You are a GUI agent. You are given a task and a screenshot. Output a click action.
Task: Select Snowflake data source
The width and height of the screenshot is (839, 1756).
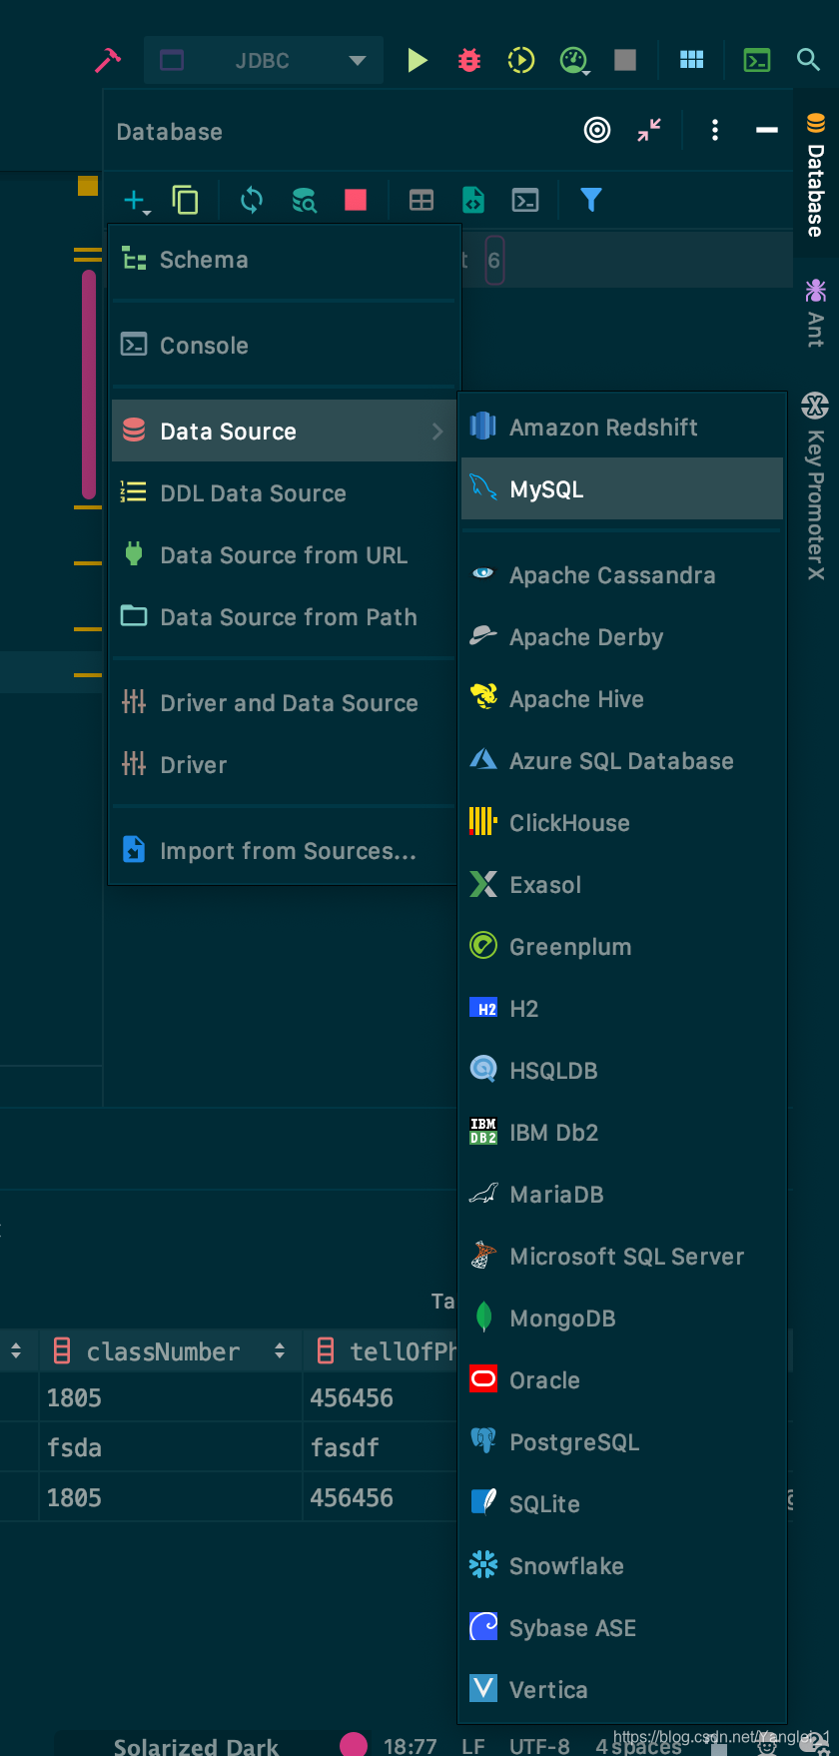pyautogui.click(x=622, y=1565)
